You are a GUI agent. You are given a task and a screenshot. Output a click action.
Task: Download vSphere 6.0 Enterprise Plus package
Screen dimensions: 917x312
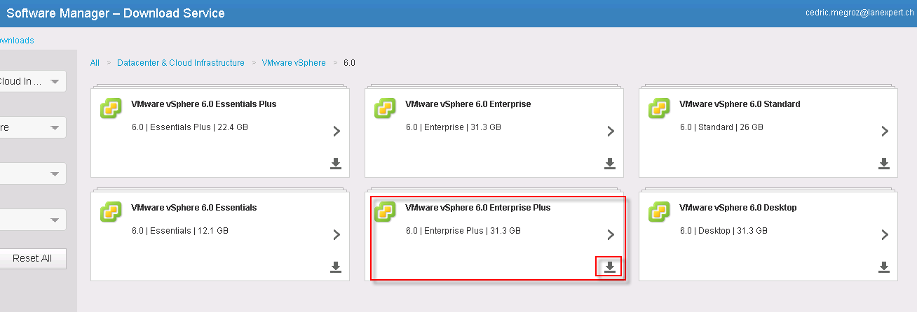pyautogui.click(x=610, y=267)
